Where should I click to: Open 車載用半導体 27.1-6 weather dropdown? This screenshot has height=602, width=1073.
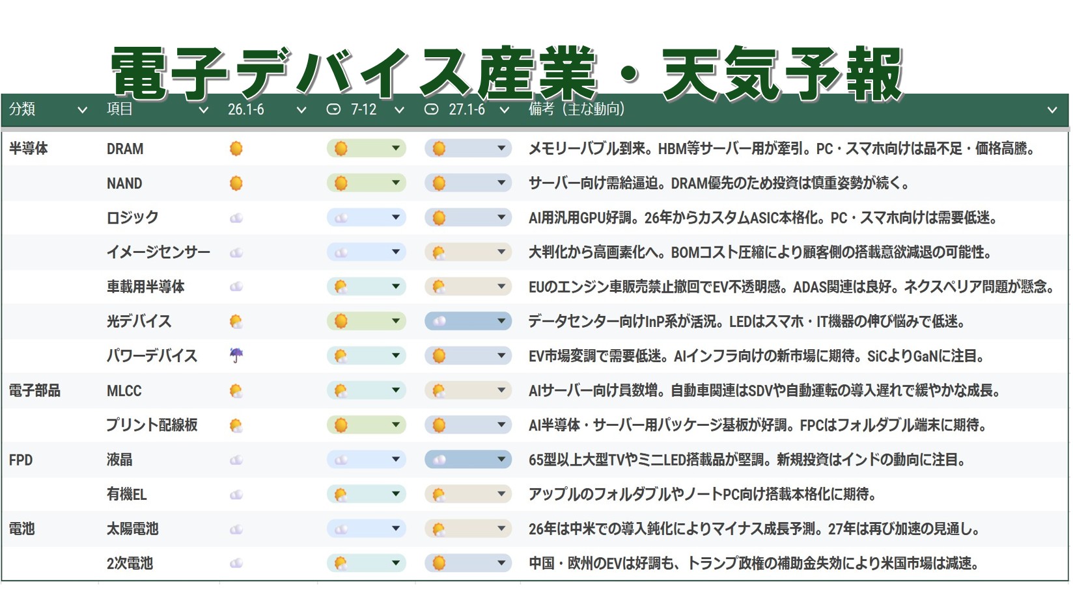click(x=467, y=287)
